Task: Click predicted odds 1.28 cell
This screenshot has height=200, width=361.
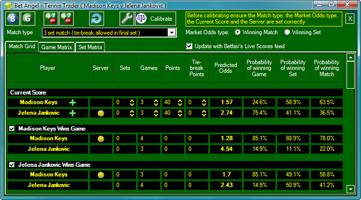Action: 225,139
